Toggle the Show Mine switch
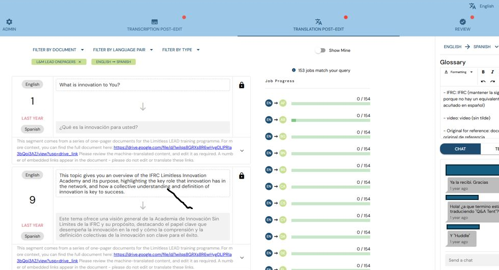499x270 pixels. [x=320, y=50]
